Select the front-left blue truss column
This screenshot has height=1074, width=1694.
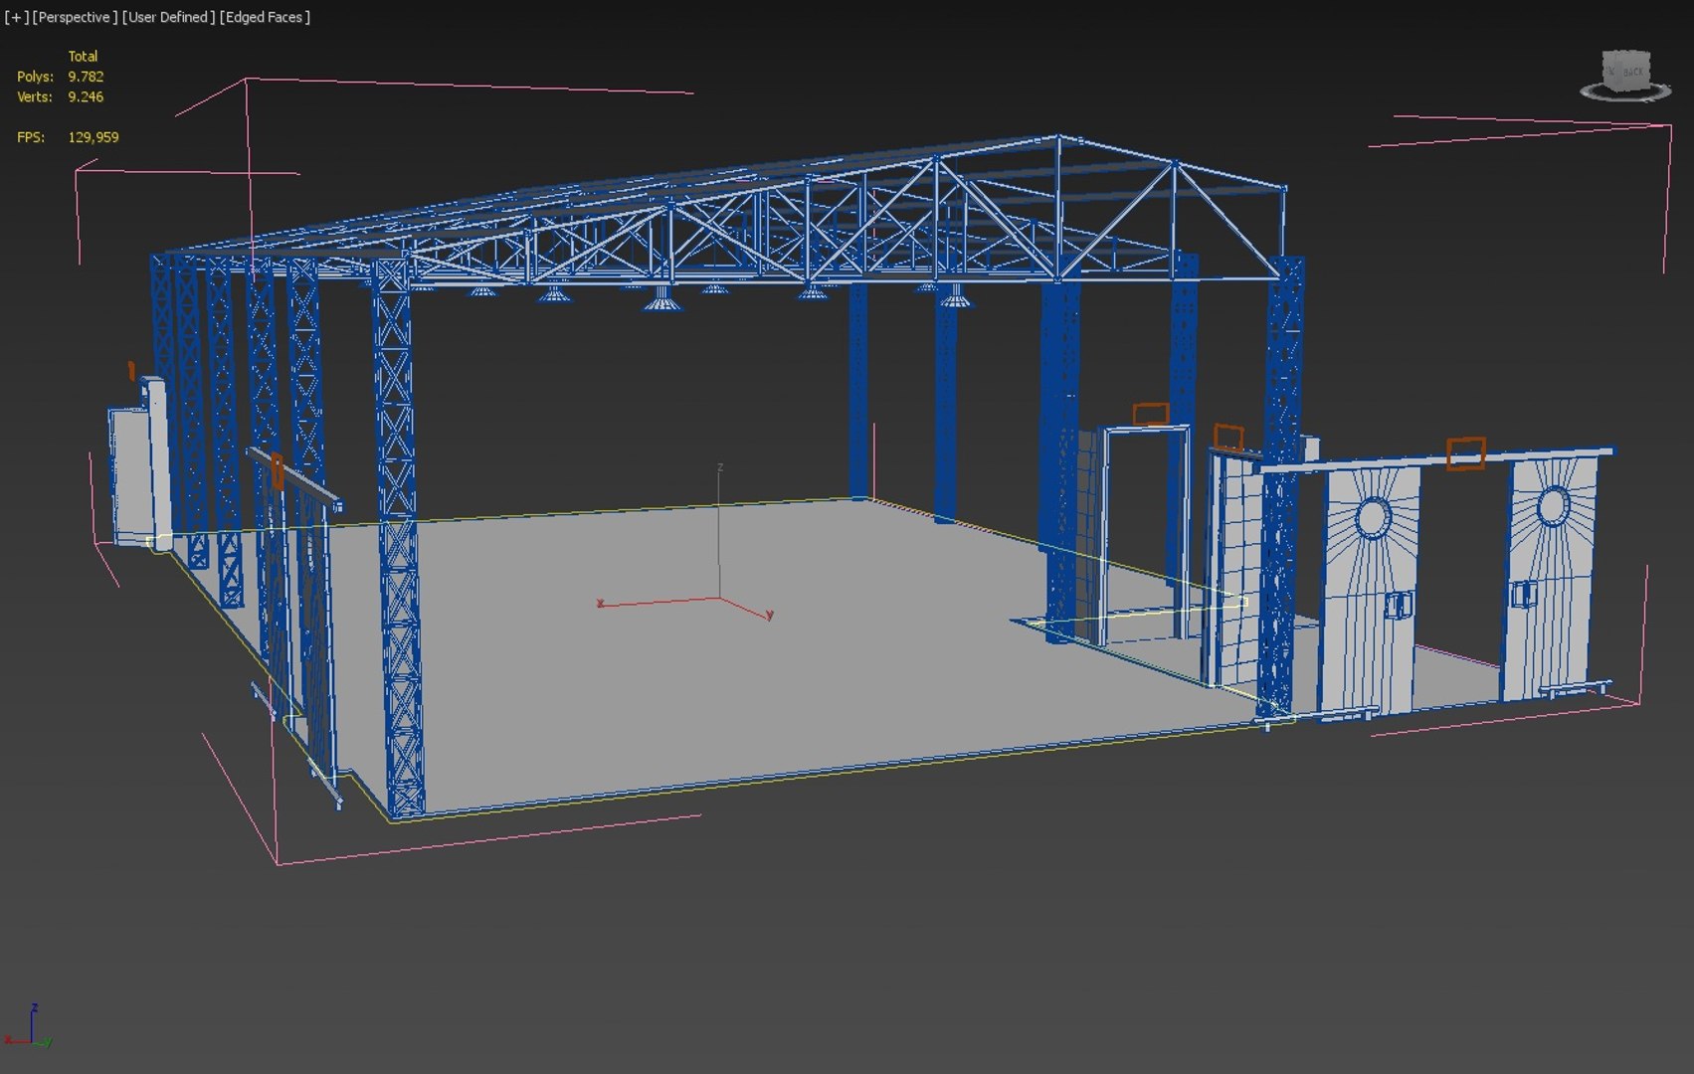click(x=397, y=537)
